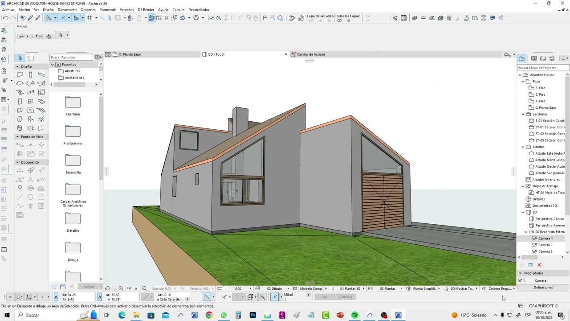Select the Door tool in Diseño
Viewport: 570px width, 321px height.
[20, 101]
